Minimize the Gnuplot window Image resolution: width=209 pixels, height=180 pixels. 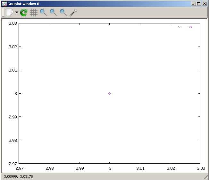[193, 4]
